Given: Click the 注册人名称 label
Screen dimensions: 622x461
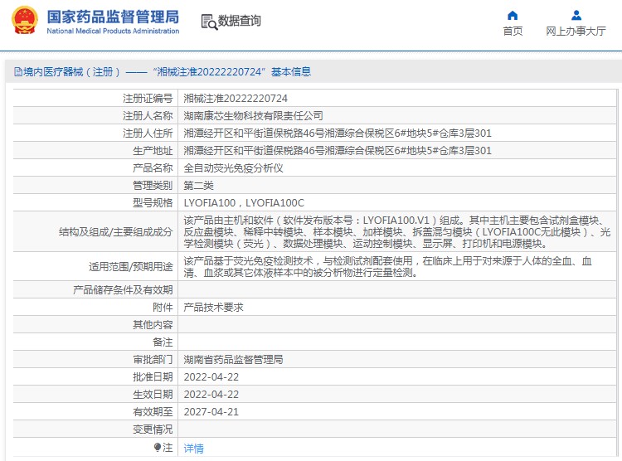Looking at the screenshot, I should point(148,116).
